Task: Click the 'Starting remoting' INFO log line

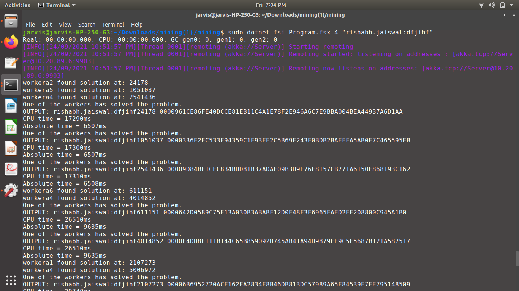Action: click(x=188, y=47)
